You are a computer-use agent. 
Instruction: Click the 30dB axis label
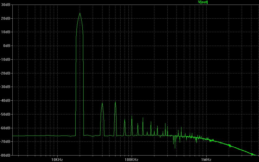point(5,5)
